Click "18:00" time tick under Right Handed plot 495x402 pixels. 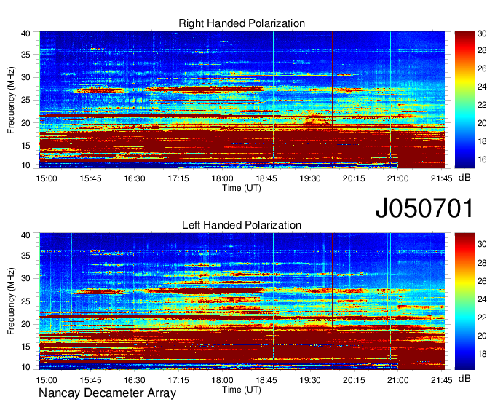[222, 178]
